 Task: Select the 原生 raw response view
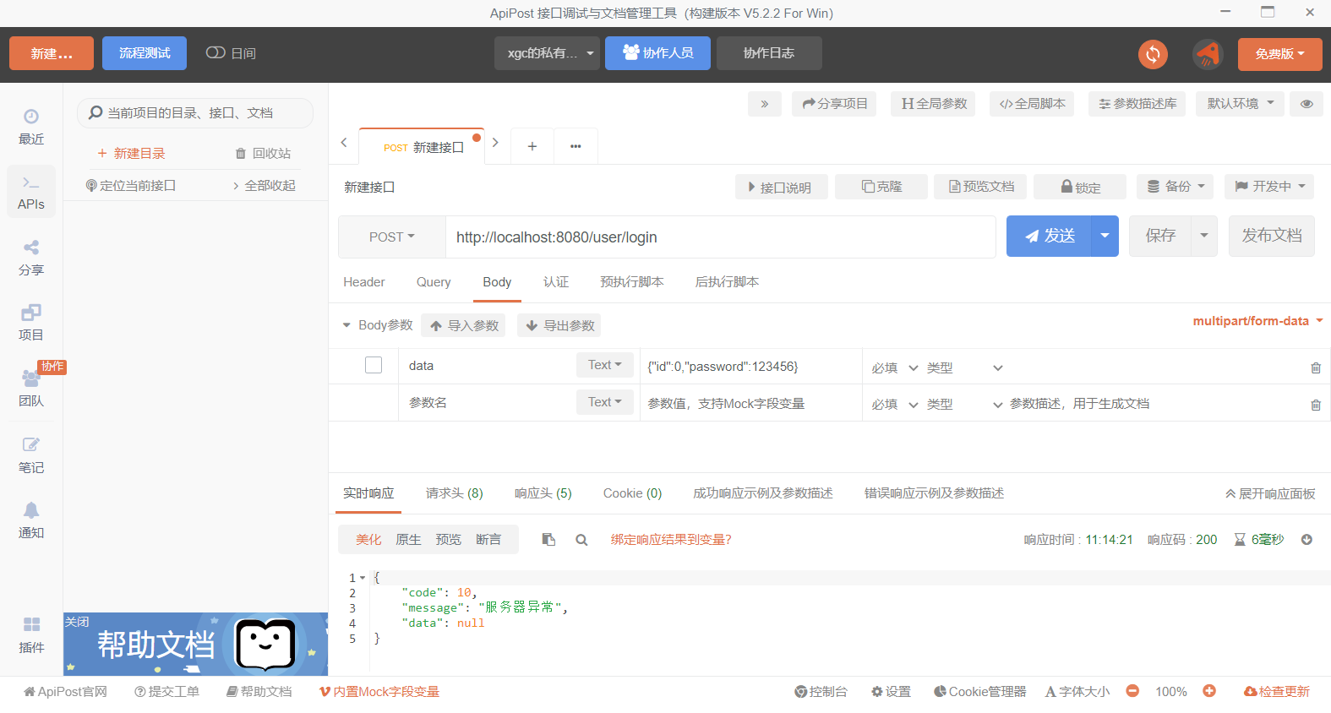click(408, 540)
